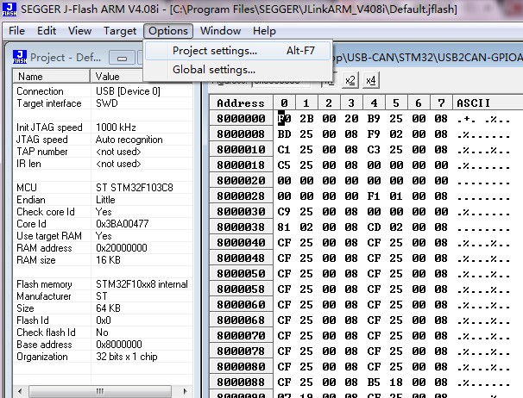Click the Name column header

[x=52, y=77]
